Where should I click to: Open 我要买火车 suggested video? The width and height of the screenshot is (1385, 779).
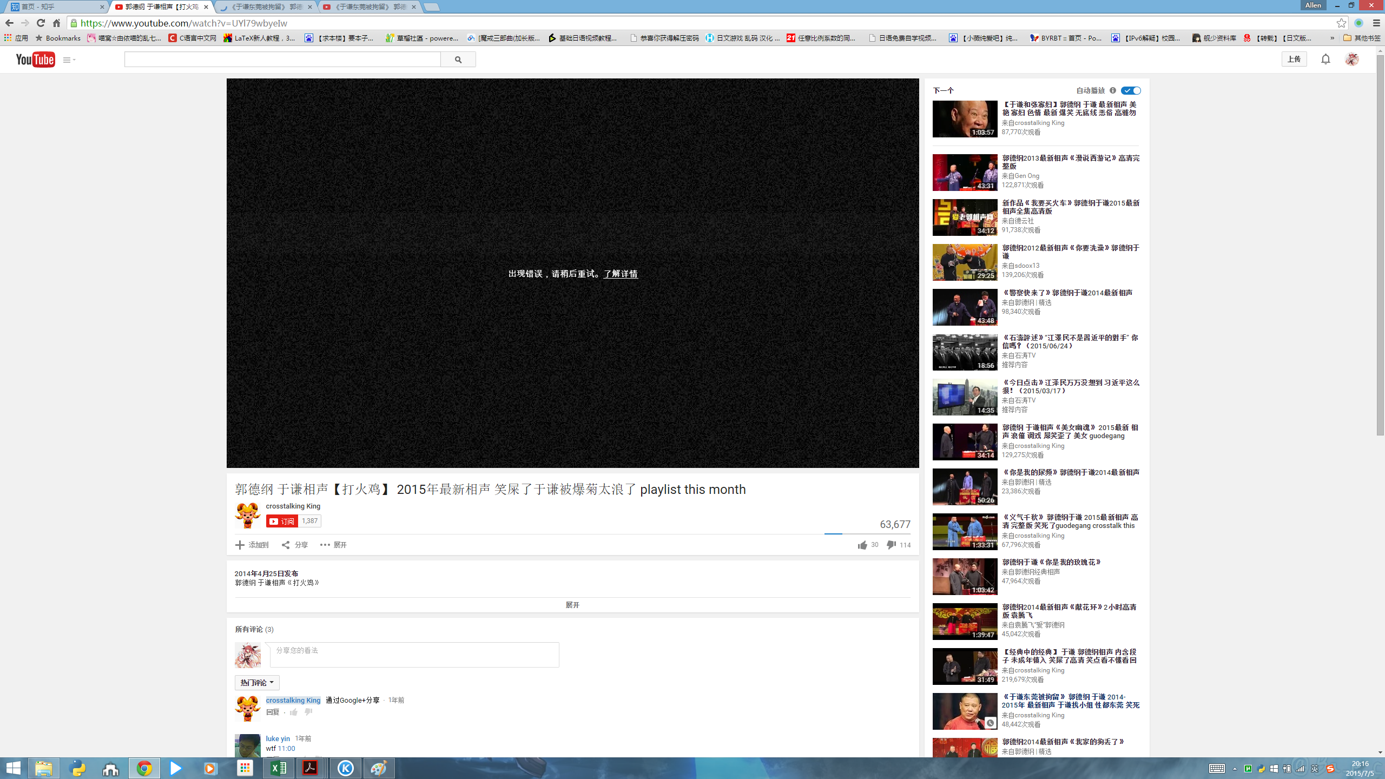[x=1071, y=207]
